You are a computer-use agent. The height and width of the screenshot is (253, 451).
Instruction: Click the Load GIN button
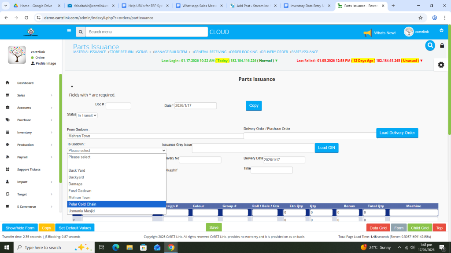(327, 148)
